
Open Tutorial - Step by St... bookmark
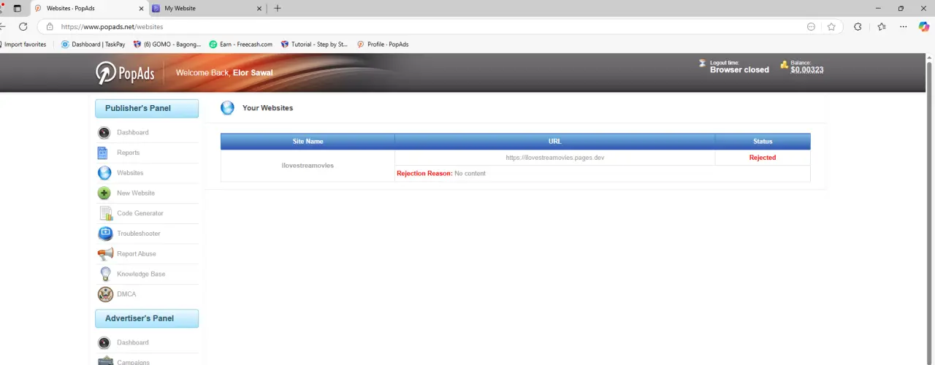pos(313,45)
